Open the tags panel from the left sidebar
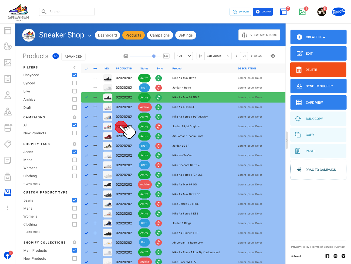 (8, 144)
